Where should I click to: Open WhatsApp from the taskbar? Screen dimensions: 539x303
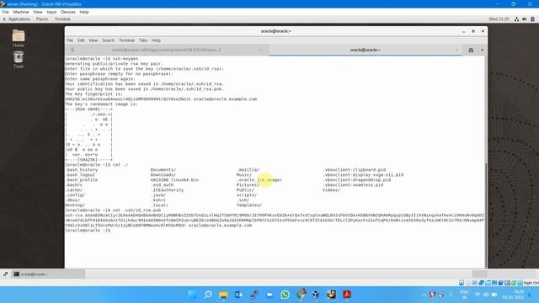pyautogui.click(x=285, y=295)
